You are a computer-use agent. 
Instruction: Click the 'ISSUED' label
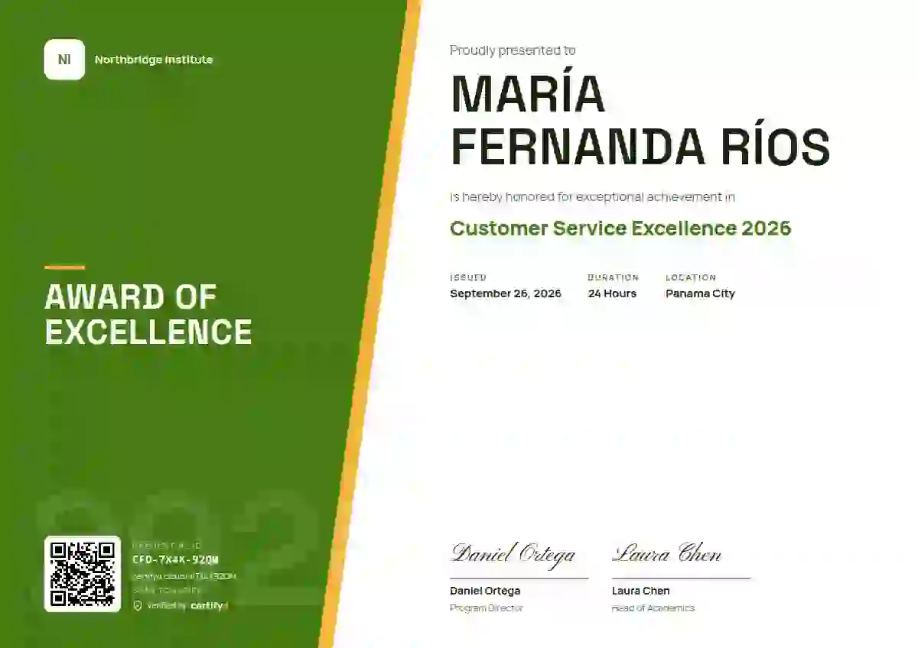[x=468, y=277]
